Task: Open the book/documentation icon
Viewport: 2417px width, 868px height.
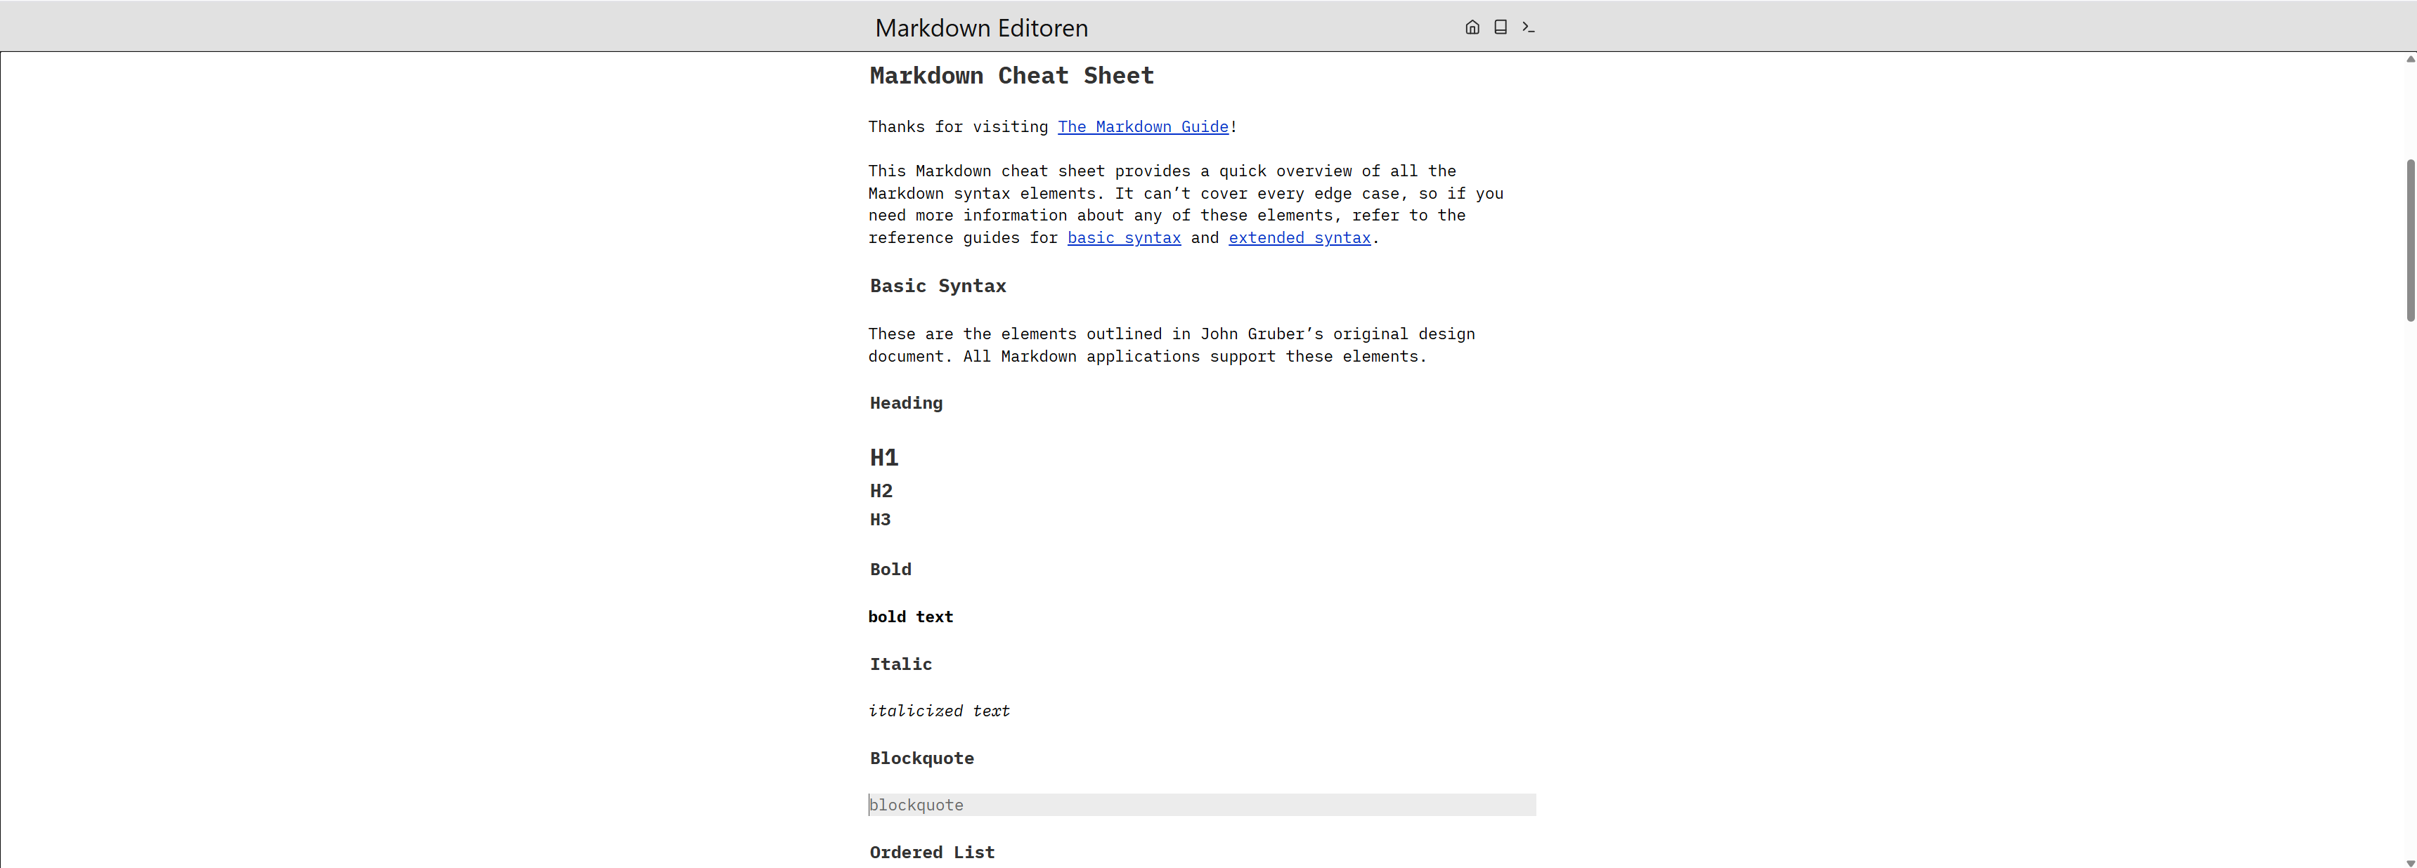Action: 1499,27
